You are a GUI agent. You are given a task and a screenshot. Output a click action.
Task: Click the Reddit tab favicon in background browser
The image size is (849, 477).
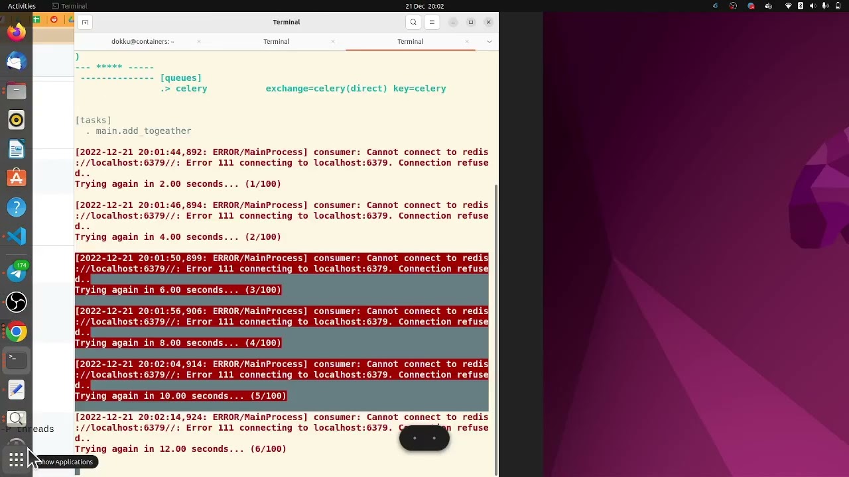pos(54,20)
